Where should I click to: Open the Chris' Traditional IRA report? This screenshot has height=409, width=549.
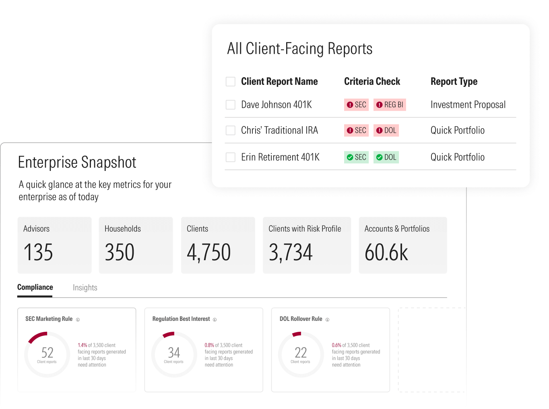(279, 130)
